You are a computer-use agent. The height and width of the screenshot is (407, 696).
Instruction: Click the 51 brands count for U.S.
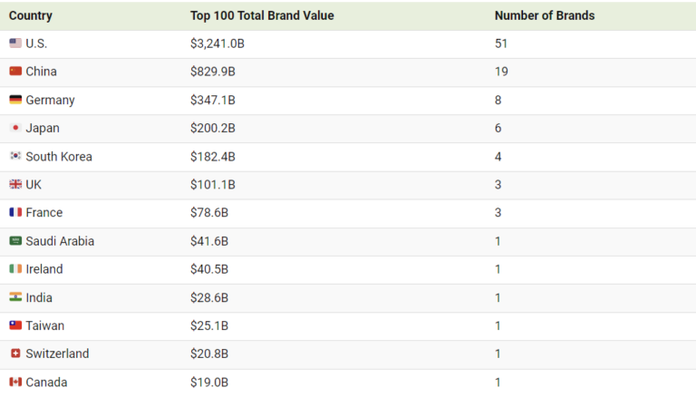tap(501, 44)
